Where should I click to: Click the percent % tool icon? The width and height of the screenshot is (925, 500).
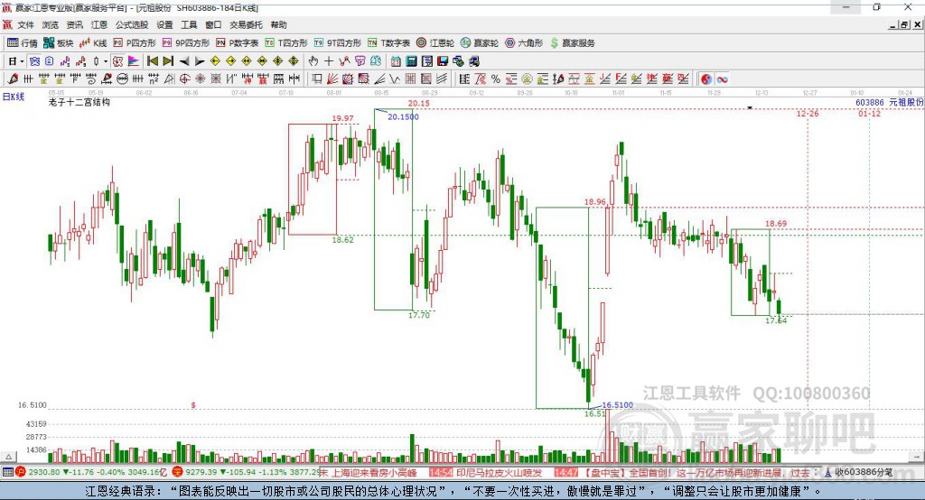[x=496, y=79]
